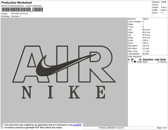
Task: Click the Down value 44.0 mm
Action: click(146, 38)
